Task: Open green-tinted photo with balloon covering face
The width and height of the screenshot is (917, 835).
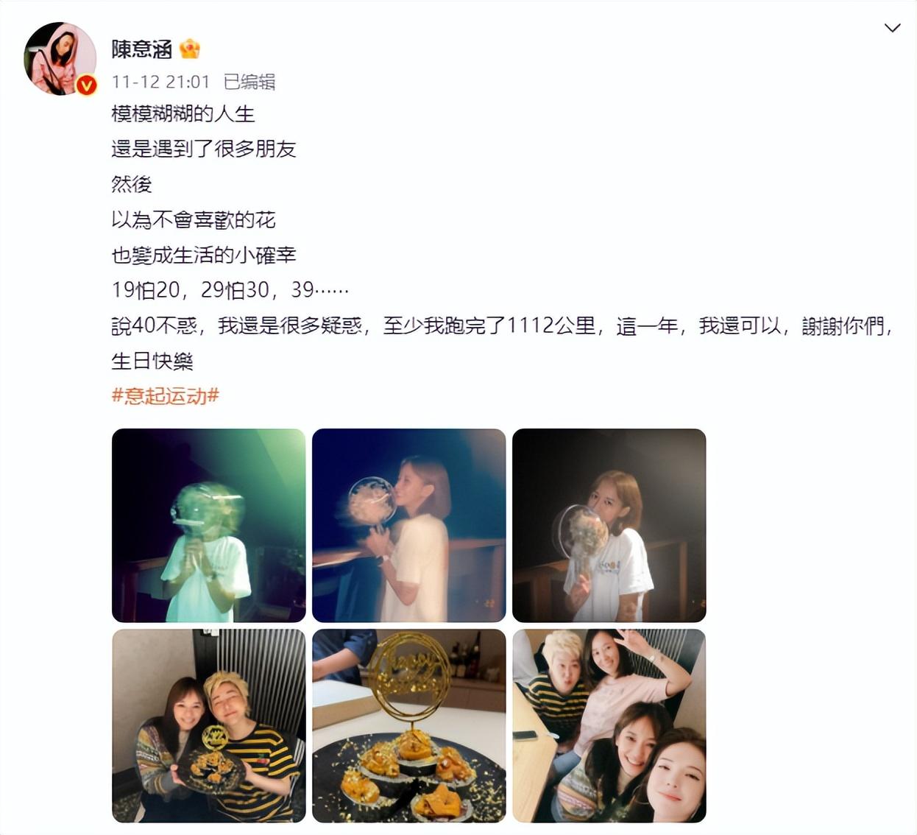Action: pos(208,526)
